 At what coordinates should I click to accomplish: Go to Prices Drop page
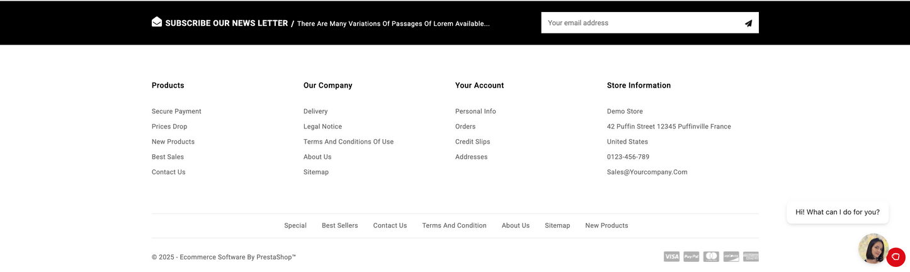(169, 127)
